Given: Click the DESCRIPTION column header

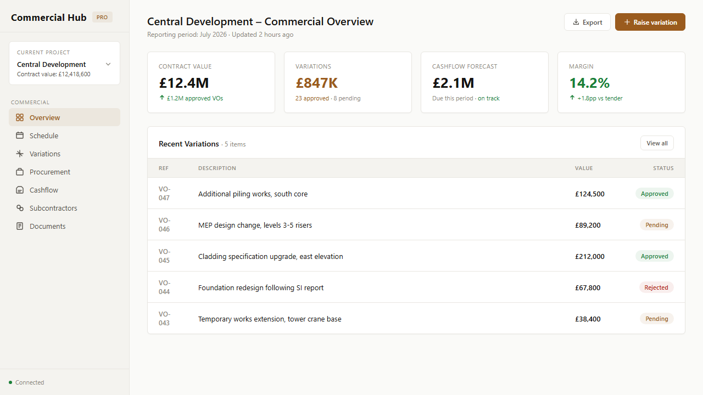Looking at the screenshot, I should (x=217, y=168).
